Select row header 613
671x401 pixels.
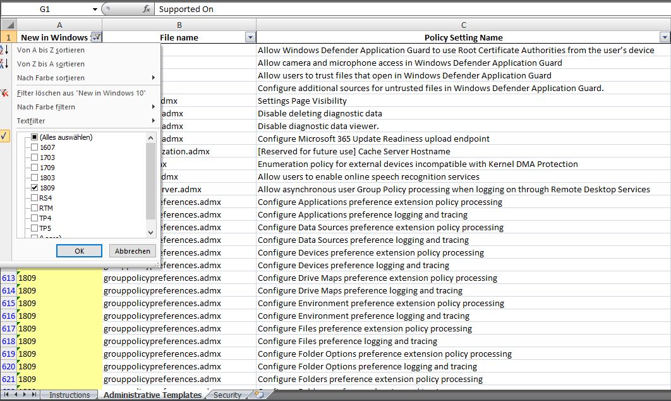point(9,278)
